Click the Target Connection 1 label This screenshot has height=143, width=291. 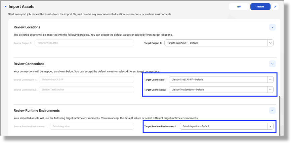155,80
